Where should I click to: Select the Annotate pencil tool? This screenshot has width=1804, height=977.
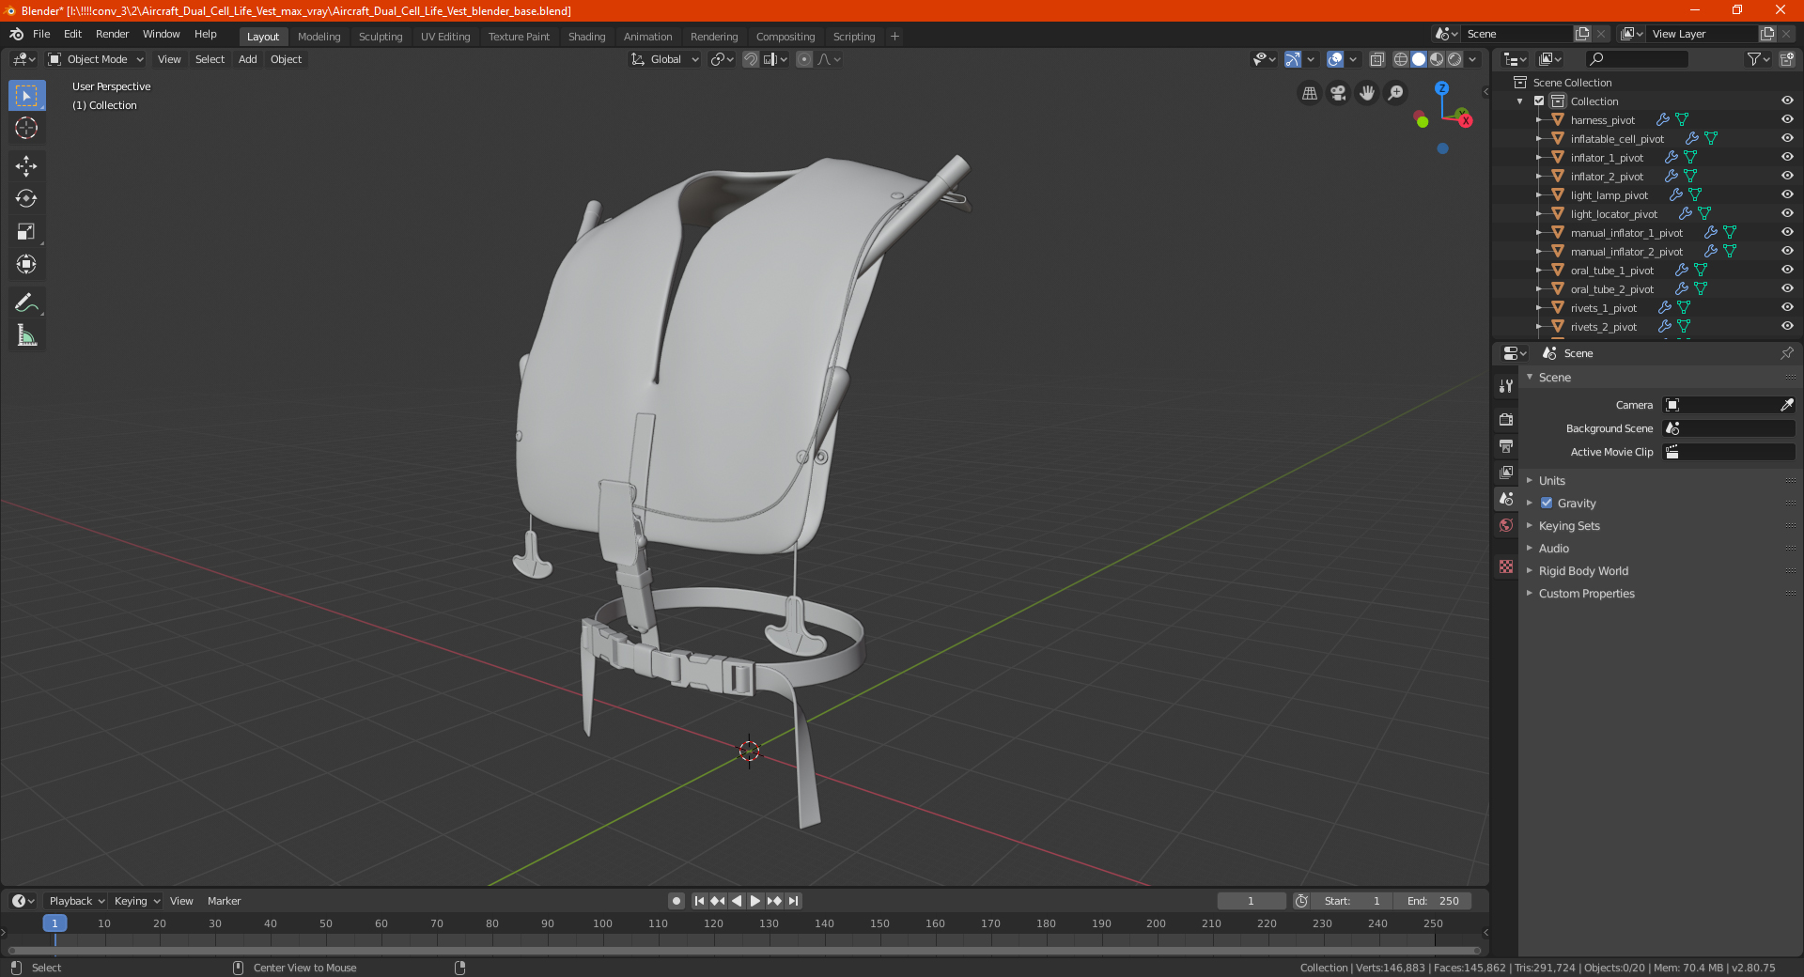26,302
